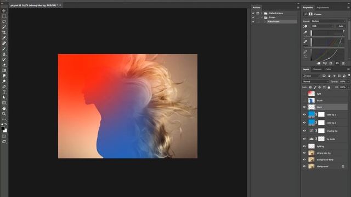The image size is (351, 197).
Task: Select the Smudge tool
Action: point(4,76)
